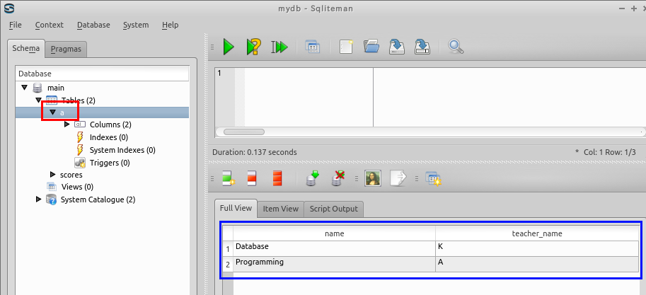
Task: Open the Database menu
Action: click(93, 25)
